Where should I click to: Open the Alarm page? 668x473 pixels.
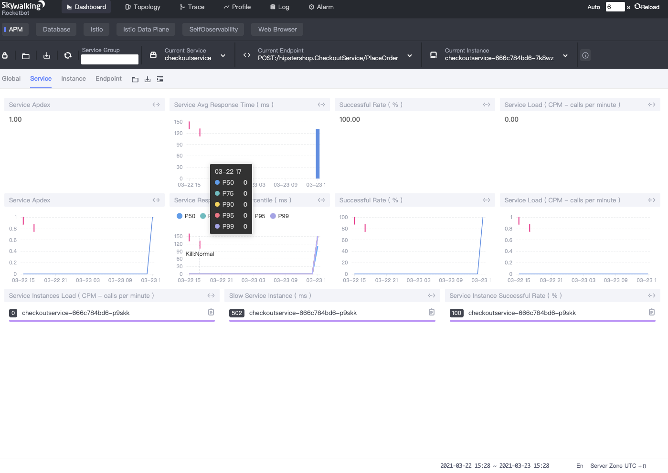click(321, 7)
